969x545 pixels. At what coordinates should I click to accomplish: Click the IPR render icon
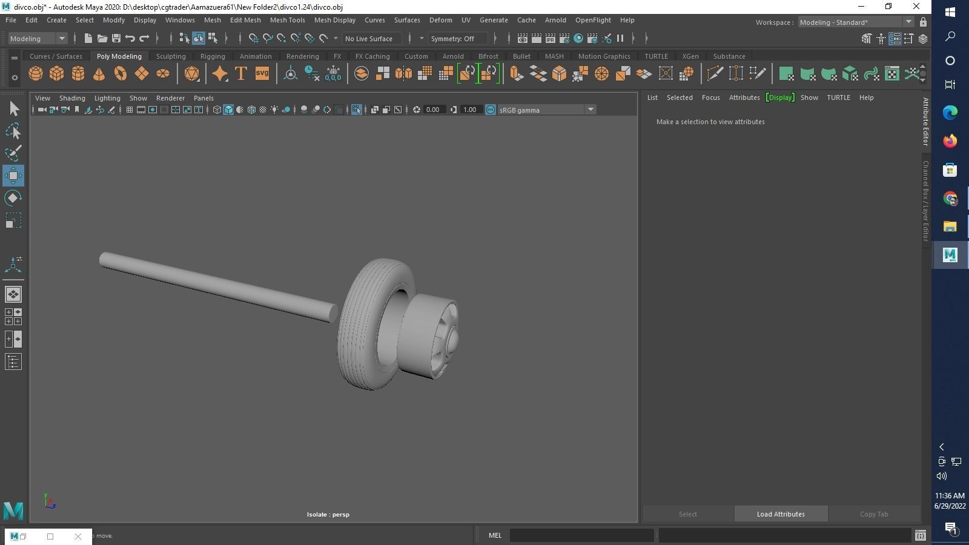[x=550, y=39]
